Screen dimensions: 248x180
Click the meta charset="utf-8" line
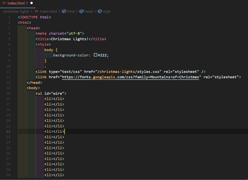pos(60,34)
